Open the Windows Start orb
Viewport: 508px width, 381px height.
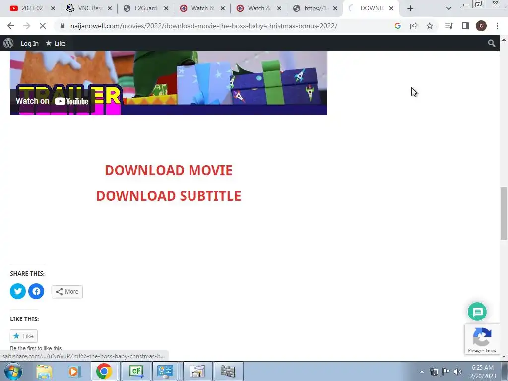coord(13,371)
